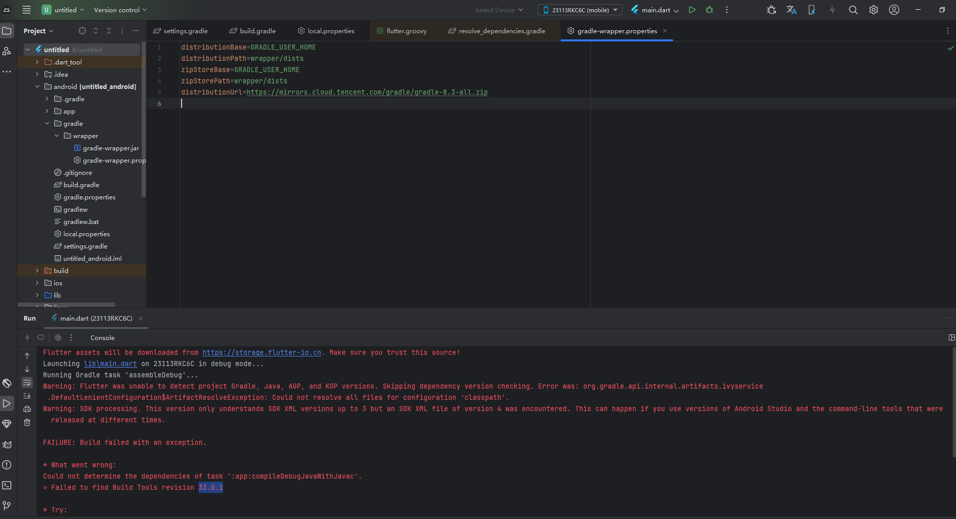The height and width of the screenshot is (519, 956).
Task: Start debugging via the bug icon
Action: [709, 10]
